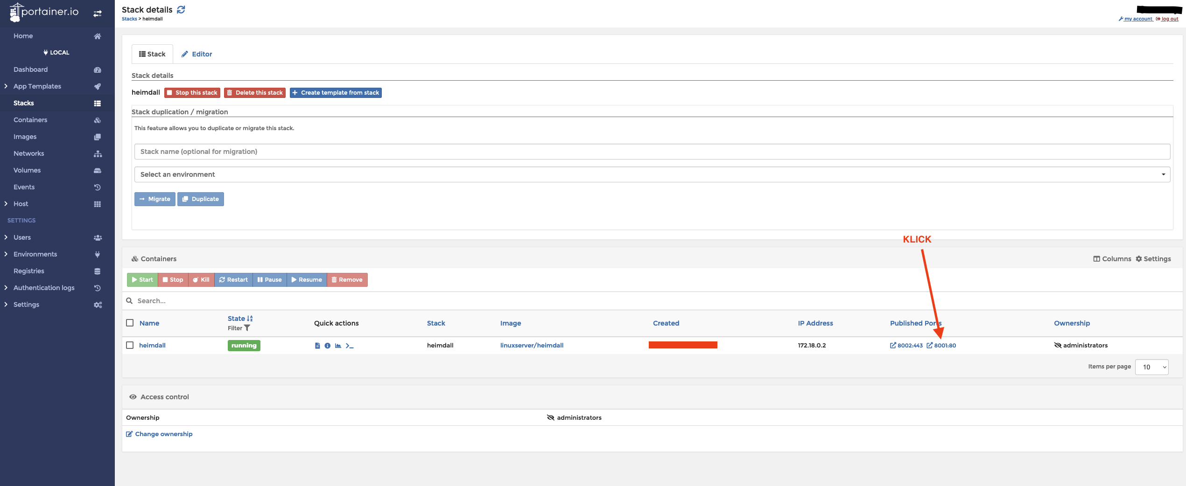Toggle the State sort arrows
This screenshot has width=1186, height=486.
coord(250,318)
